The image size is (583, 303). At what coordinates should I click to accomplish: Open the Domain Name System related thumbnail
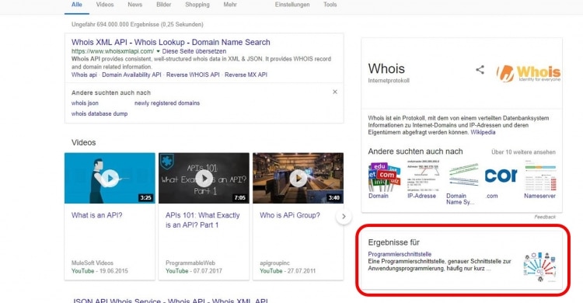coord(463,176)
